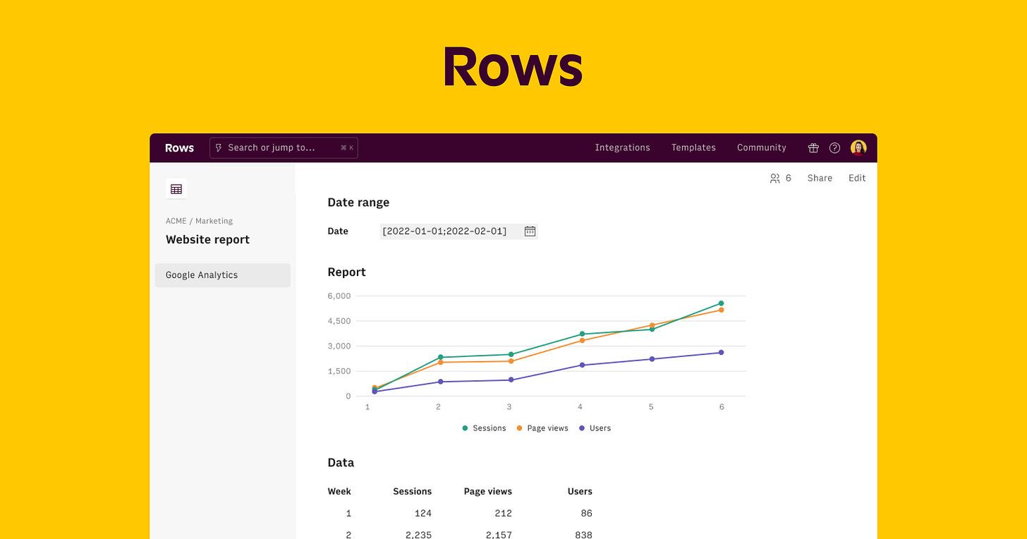Open the user profile avatar

click(x=858, y=147)
